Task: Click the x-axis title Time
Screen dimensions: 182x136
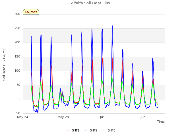Action: point(161,122)
